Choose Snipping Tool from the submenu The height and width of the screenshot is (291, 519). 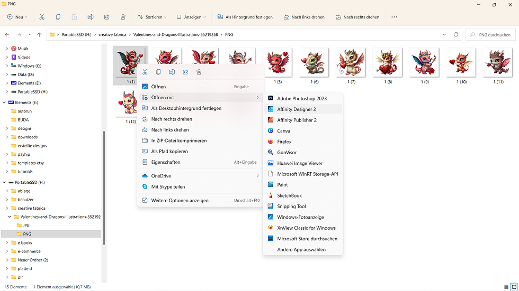(303, 206)
